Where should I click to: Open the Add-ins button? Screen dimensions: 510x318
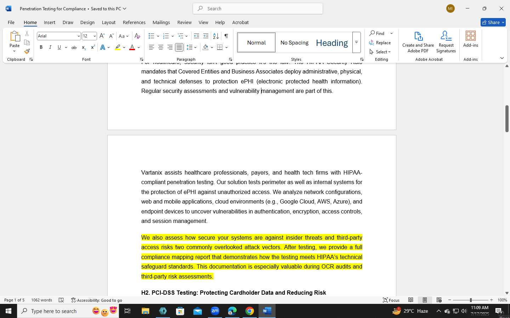pyautogui.click(x=471, y=39)
